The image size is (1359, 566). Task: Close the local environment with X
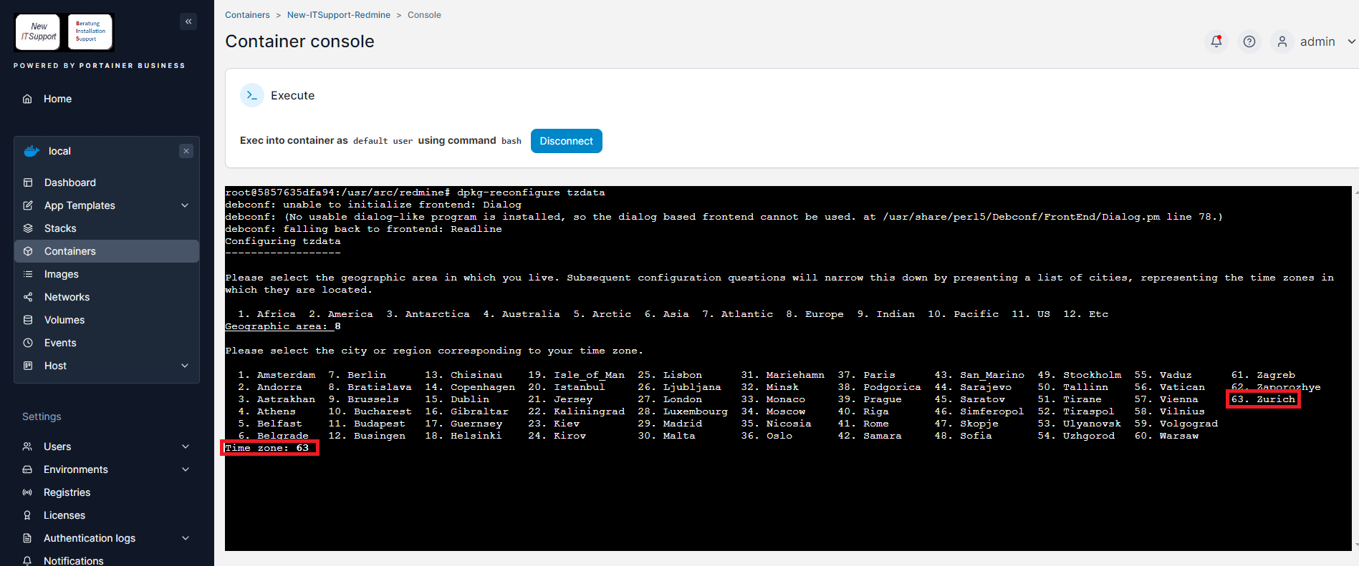pos(186,151)
